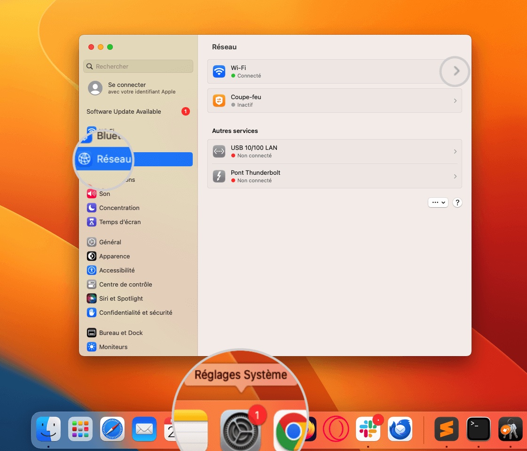Expand the Pont Thunderbolt chevron
Viewport: 527px width, 451px height.
(x=455, y=176)
